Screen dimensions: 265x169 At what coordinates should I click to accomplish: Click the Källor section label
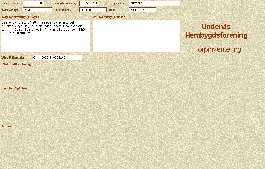click(x=7, y=126)
